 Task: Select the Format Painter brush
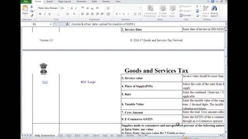click(32, 15)
